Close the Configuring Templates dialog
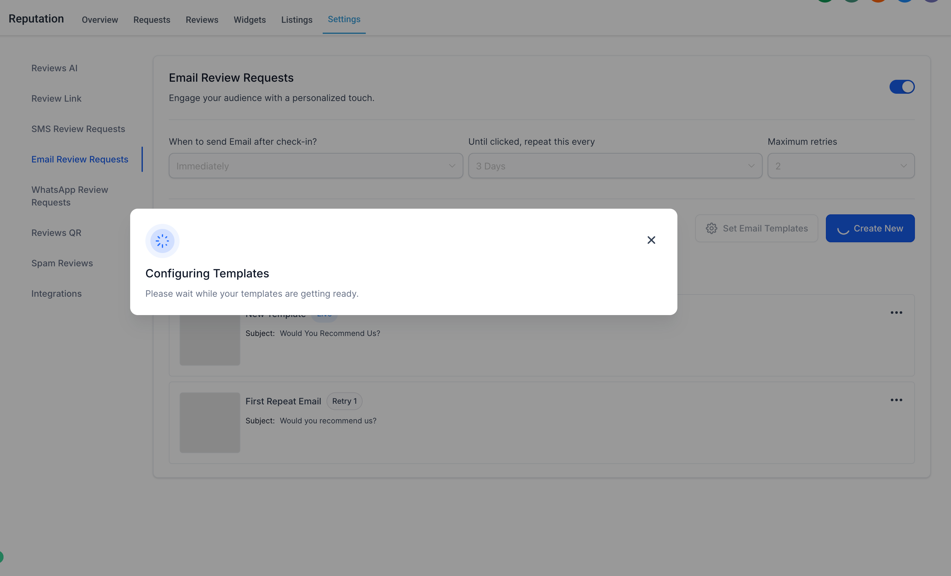Image resolution: width=951 pixels, height=576 pixels. coord(651,240)
